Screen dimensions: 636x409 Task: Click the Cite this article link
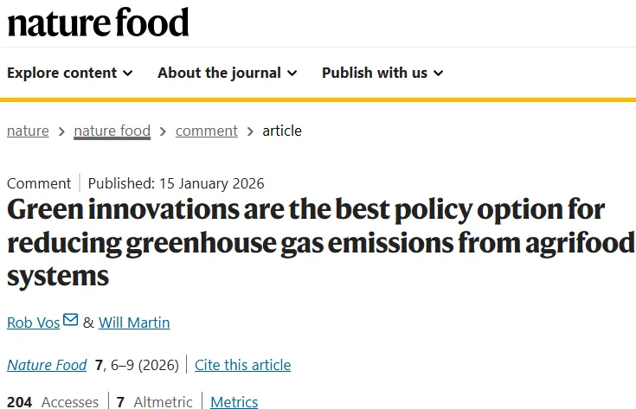pyautogui.click(x=242, y=365)
